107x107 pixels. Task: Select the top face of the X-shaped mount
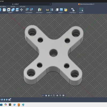[x=53, y=45]
